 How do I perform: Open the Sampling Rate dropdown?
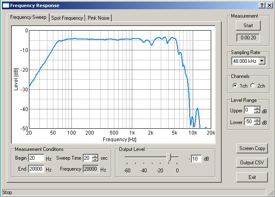pyautogui.click(x=262, y=62)
